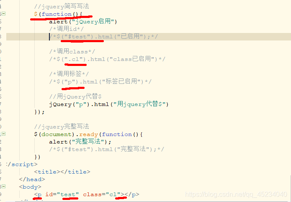Click the closing "/script>" tag

coord(22,164)
